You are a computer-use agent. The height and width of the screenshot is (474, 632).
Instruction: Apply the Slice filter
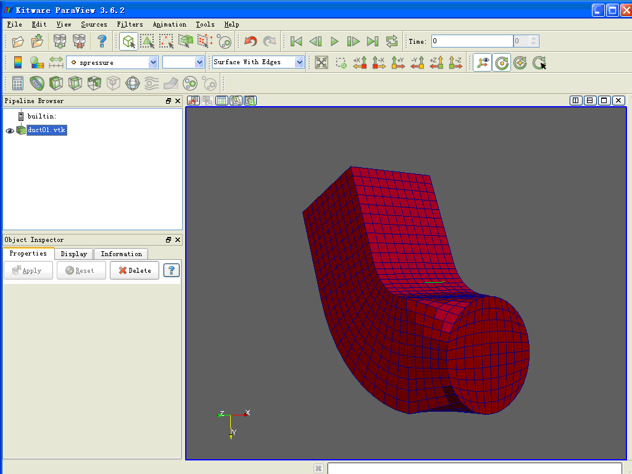click(x=75, y=83)
